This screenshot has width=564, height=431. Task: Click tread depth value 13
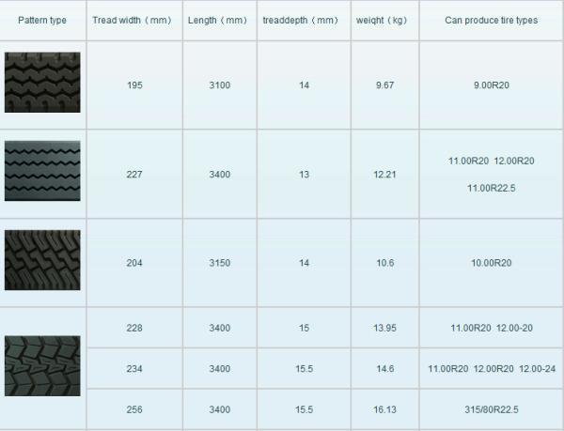pyautogui.click(x=304, y=175)
